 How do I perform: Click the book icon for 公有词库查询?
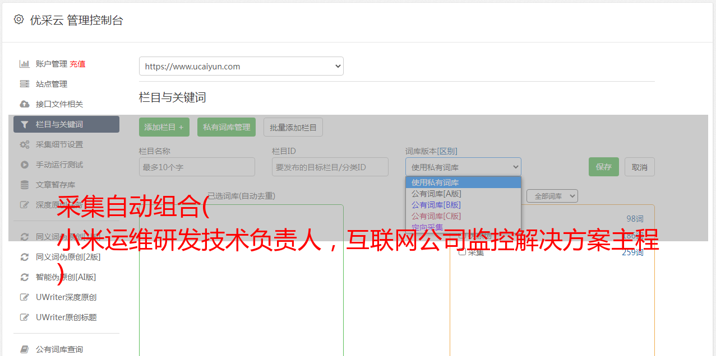click(x=24, y=349)
